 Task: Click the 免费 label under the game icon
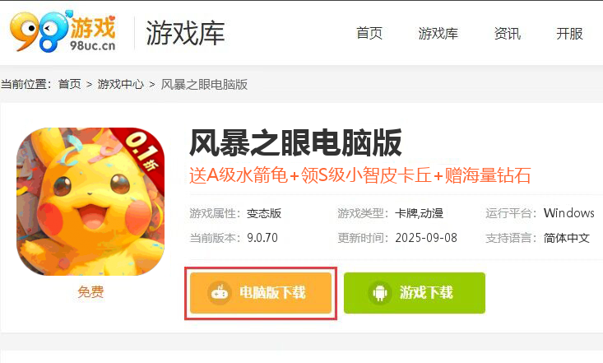tap(90, 291)
